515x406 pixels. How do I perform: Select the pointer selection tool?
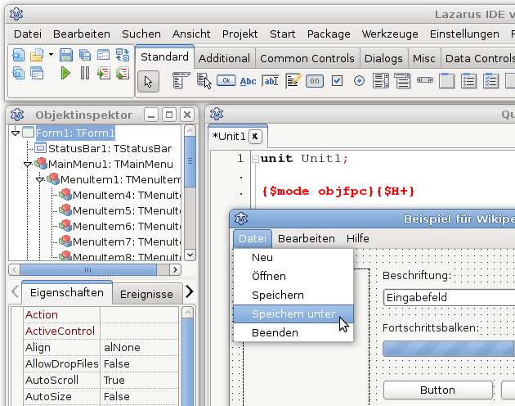pos(148,81)
